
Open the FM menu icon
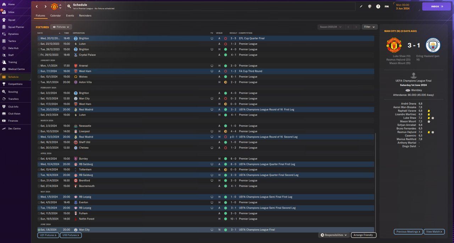(x=387, y=6)
